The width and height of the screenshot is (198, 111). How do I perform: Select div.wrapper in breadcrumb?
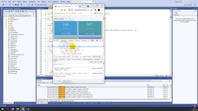pyautogui.click(x=75, y=57)
